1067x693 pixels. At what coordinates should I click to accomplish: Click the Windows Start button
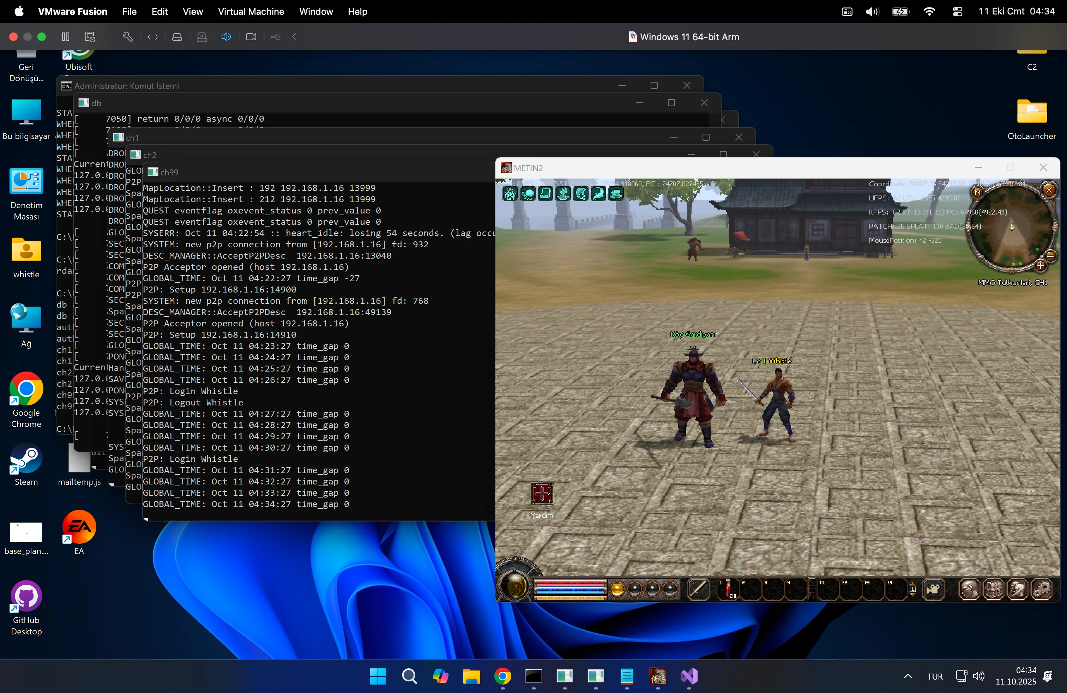(378, 676)
